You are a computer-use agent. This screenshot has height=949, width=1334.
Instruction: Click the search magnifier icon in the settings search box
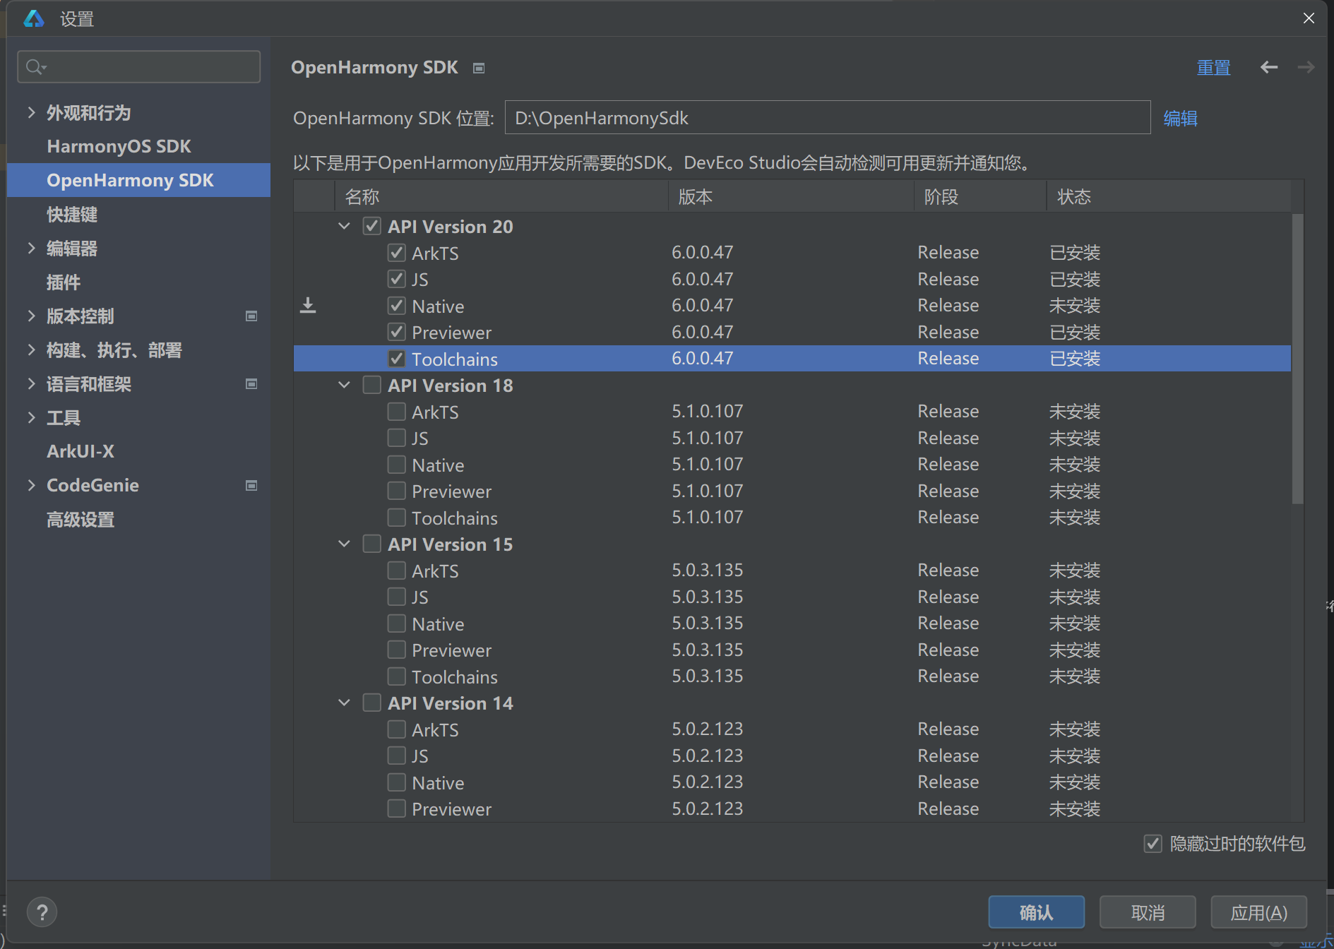point(35,67)
